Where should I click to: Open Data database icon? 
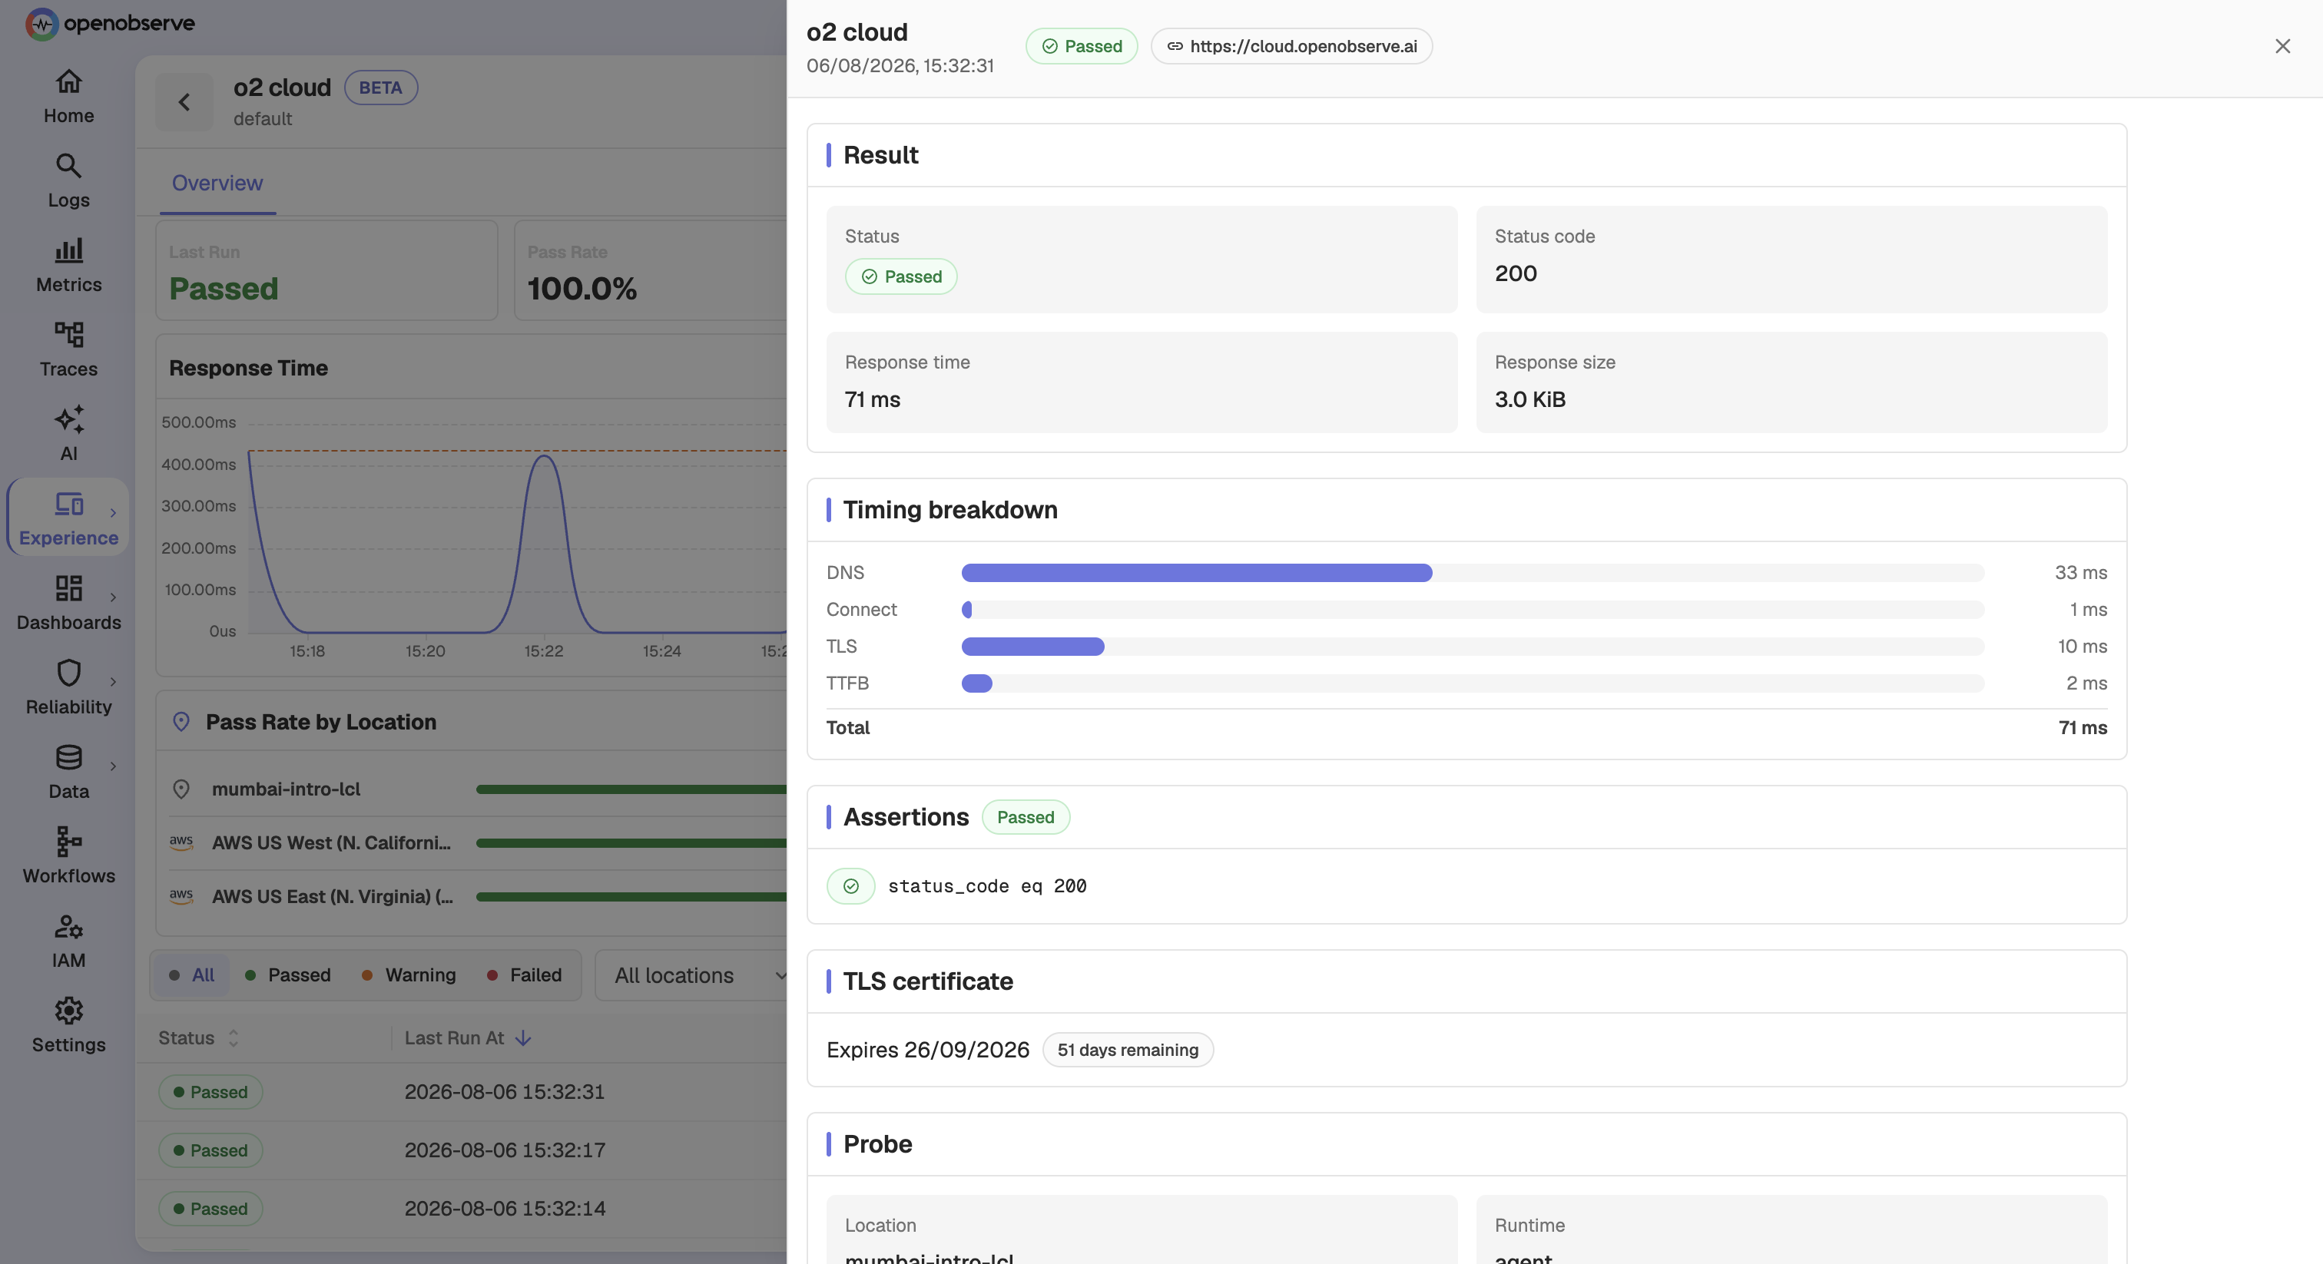[68, 757]
